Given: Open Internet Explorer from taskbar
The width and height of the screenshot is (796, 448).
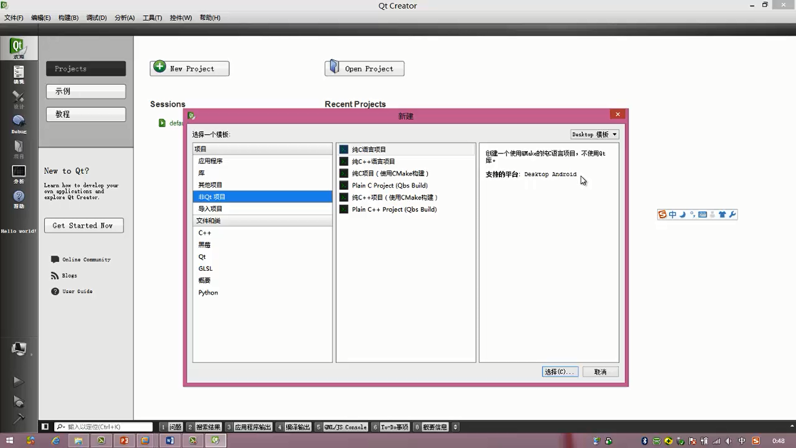Looking at the screenshot, I should coord(56,440).
